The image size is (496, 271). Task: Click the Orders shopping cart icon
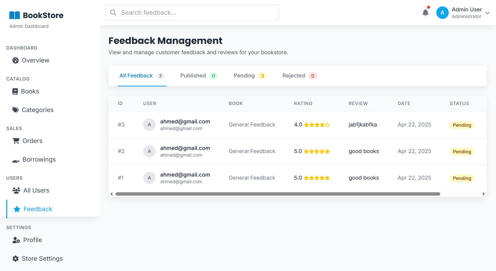click(16, 141)
